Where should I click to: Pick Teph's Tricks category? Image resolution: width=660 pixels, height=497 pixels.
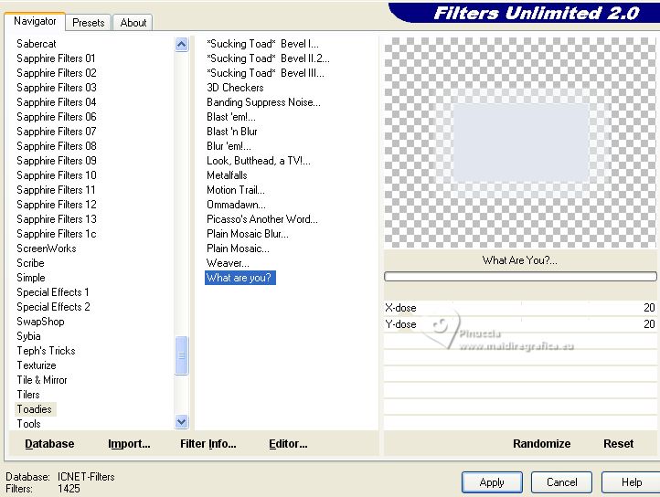pyautogui.click(x=46, y=351)
